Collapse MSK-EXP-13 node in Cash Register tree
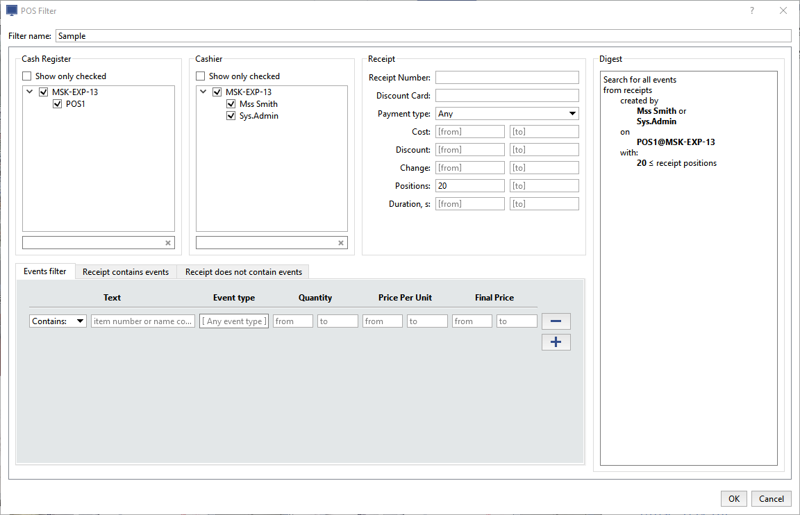800x515 pixels. click(x=29, y=92)
